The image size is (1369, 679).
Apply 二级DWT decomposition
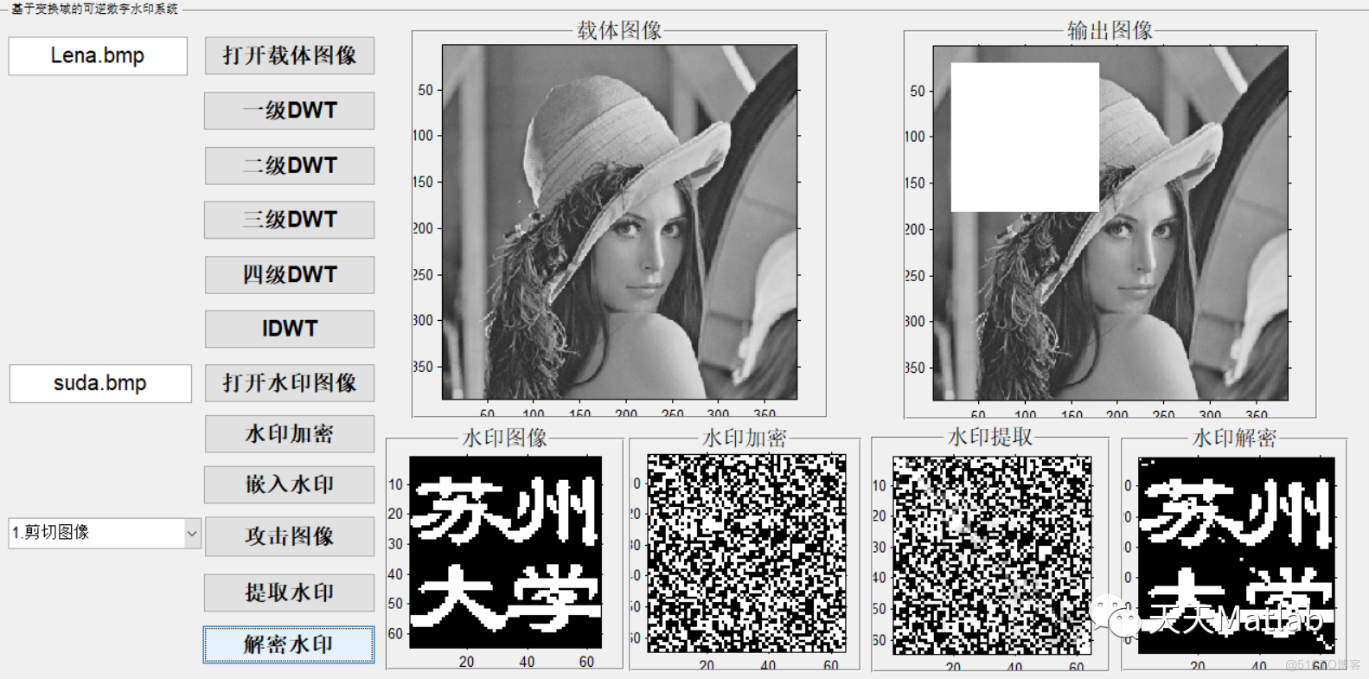(x=290, y=165)
